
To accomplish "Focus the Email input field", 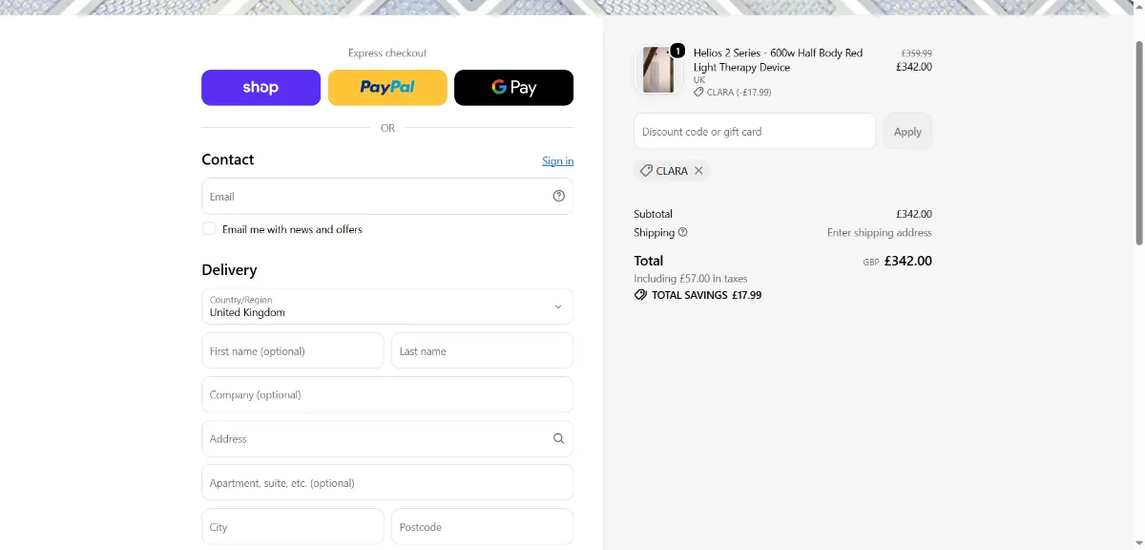I will tap(387, 196).
